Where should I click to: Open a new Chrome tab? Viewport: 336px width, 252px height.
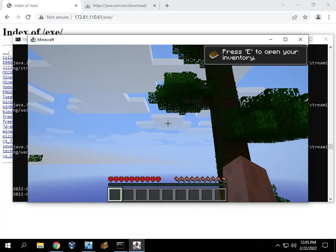[167, 6]
